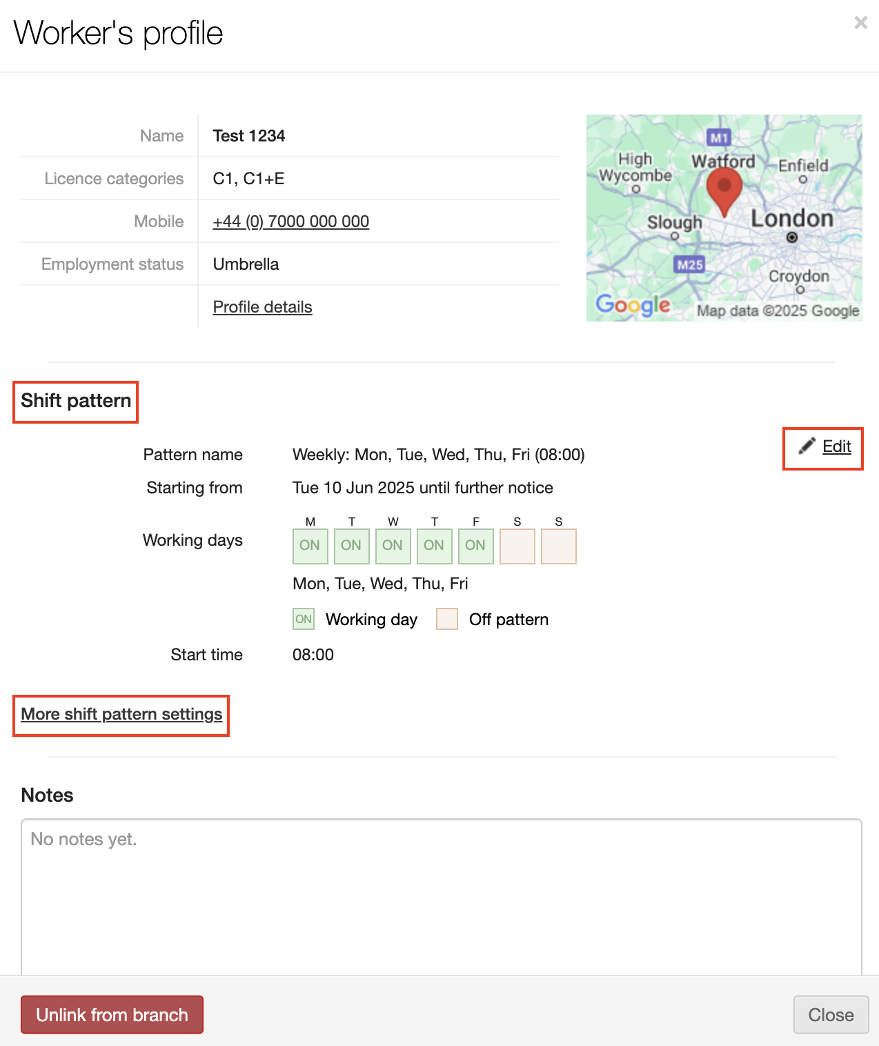Toggle Monday working day box

pos(310,546)
